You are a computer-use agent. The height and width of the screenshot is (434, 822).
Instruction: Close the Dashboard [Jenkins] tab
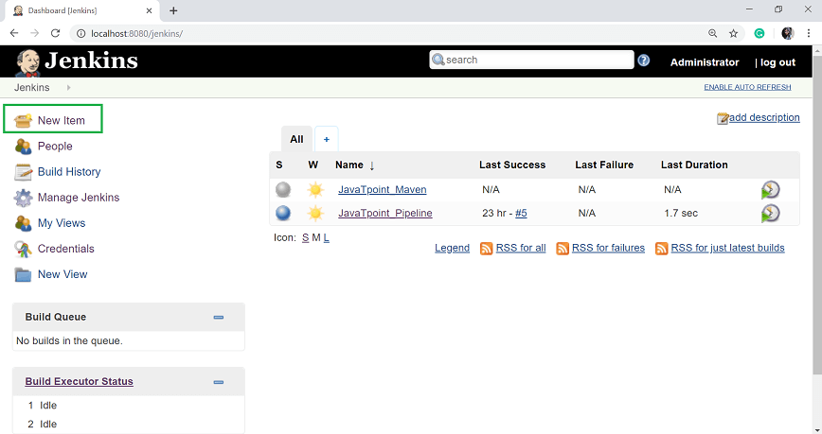click(x=149, y=10)
